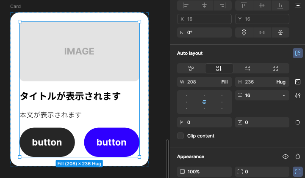Edit the rotation angle field
This screenshot has width=305, height=178.
click(x=204, y=32)
